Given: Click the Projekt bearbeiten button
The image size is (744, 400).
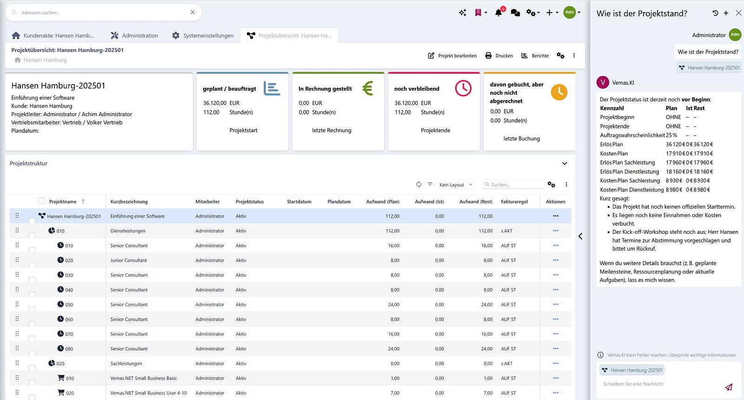Looking at the screenshot, I should tap(452, 56).
